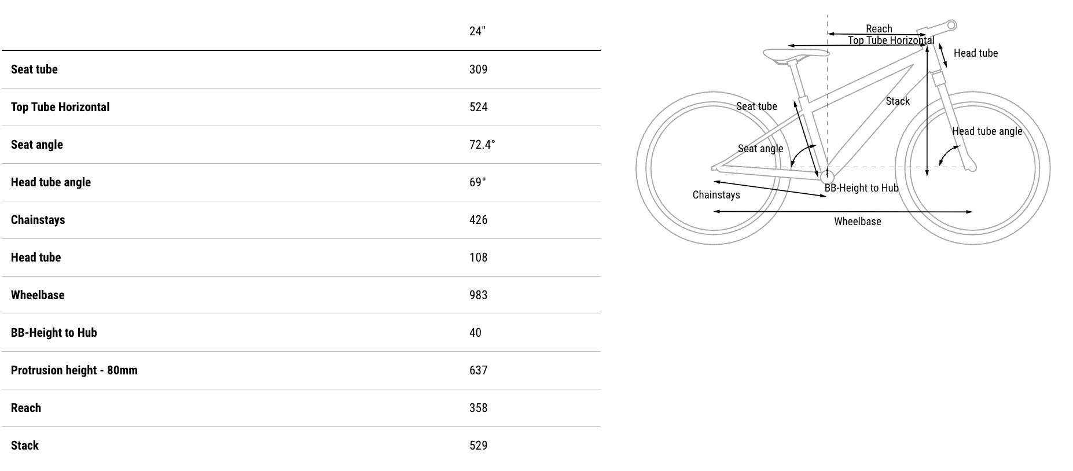
Task: Click the BB-Height to Hub row label
Action: pos(54,333)
